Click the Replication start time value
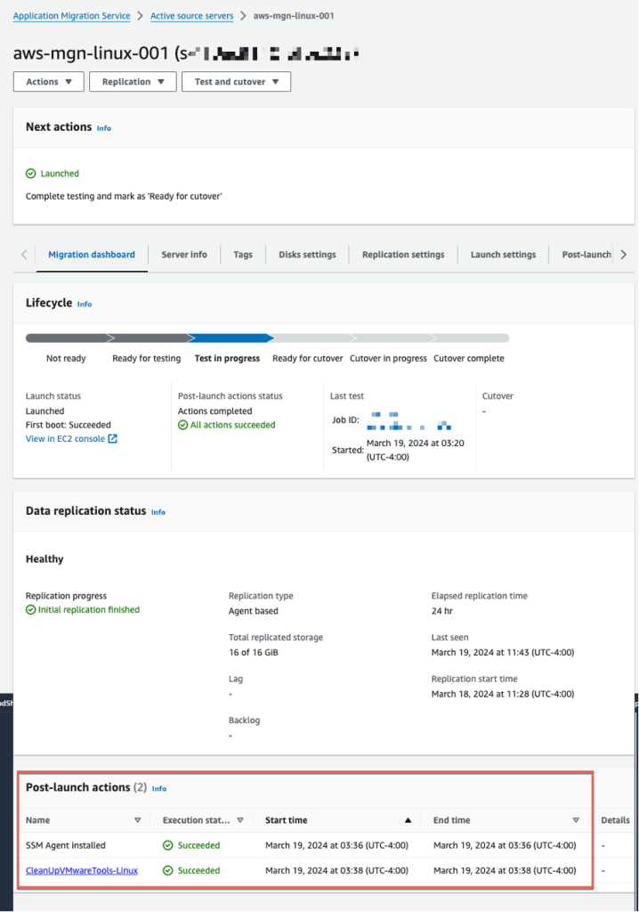 tap(503, 694)
